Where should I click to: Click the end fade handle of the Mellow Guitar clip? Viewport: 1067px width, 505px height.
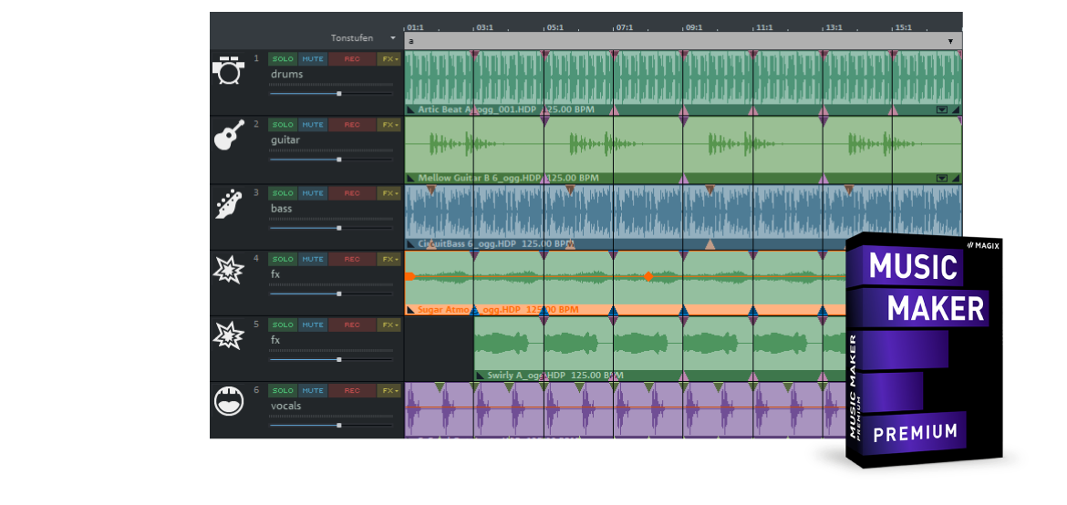(x=956, y=178)
